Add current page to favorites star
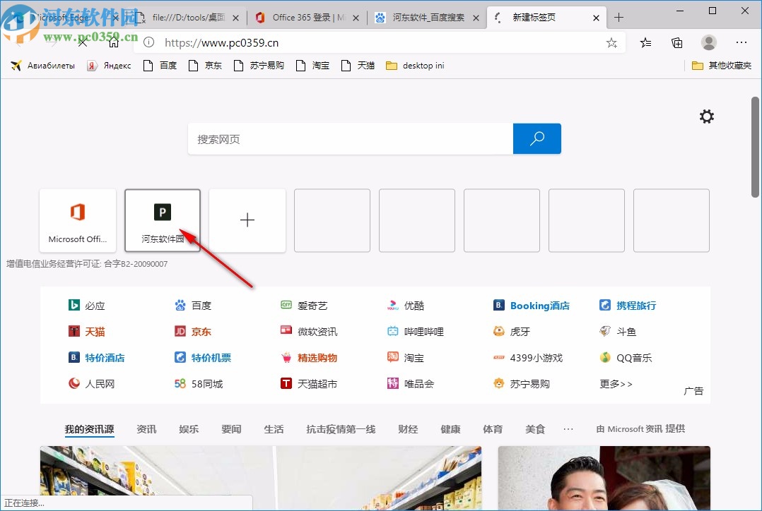Image resolution: width=762 pixels, height=511 pixels. coord(611,42)
